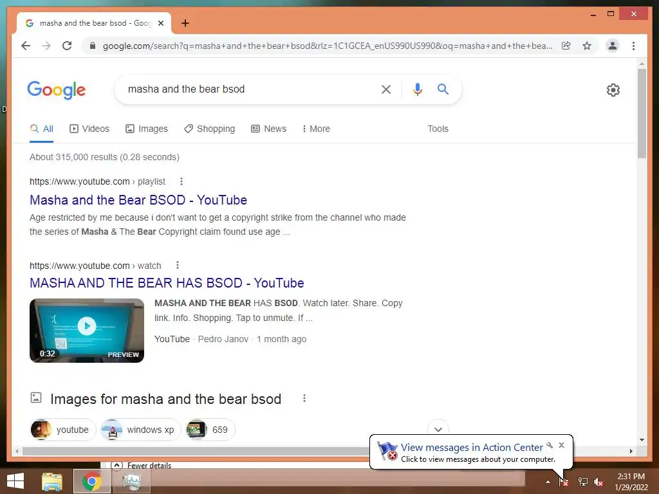The image size is (659, 494).
Task: Filter images by the 659 chip
Action: point(210,430)
